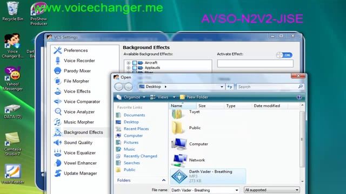The height and width of the screenshot is (194, 346).
Task: Click the refresh button beside address bar
Action: (x=230, y=87)
